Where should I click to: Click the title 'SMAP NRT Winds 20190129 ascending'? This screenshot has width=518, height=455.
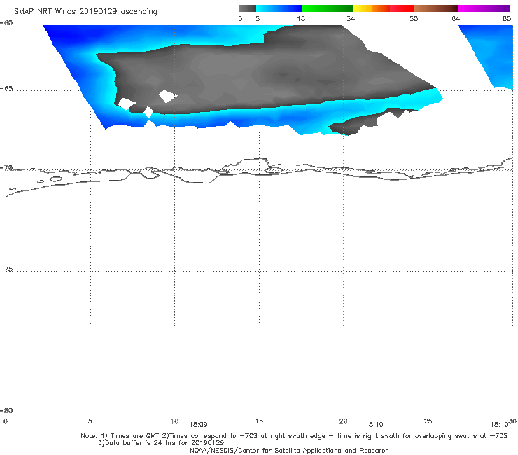[85, 12]
